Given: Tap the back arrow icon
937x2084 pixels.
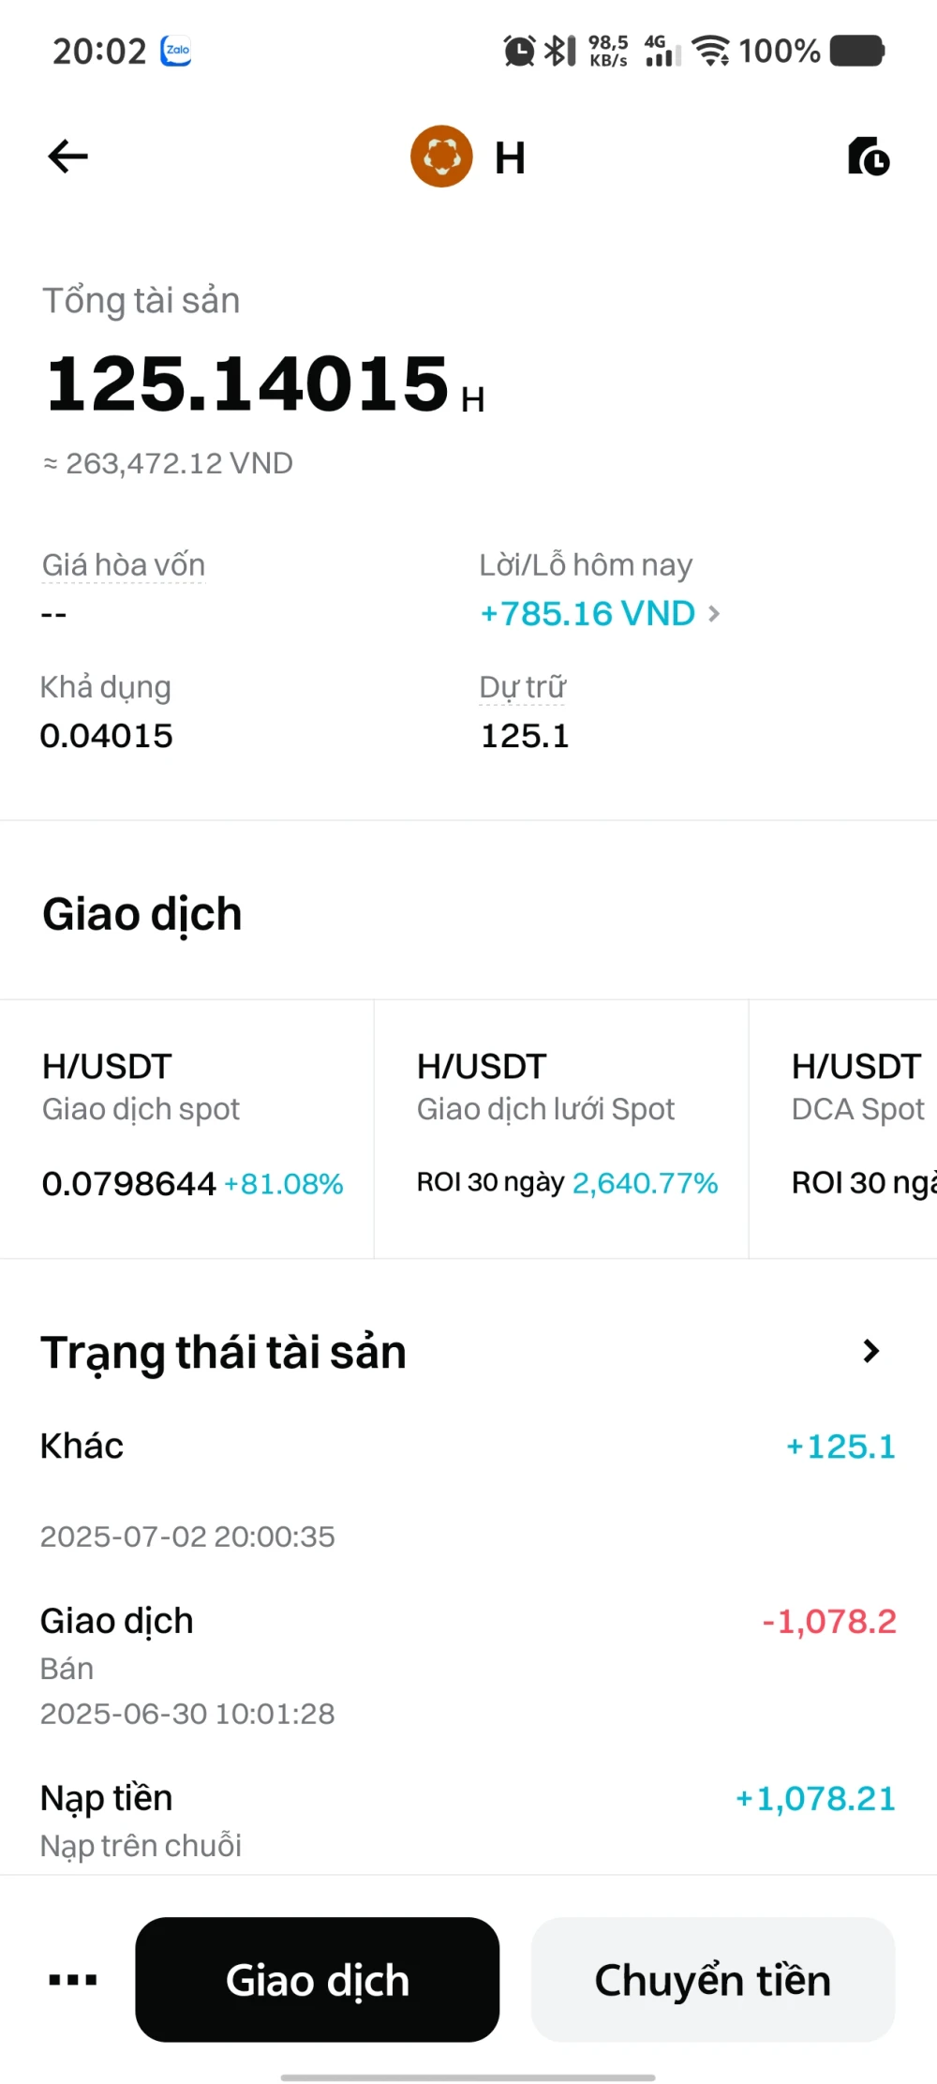Looking at the screenshot, I should coord(67,157).
